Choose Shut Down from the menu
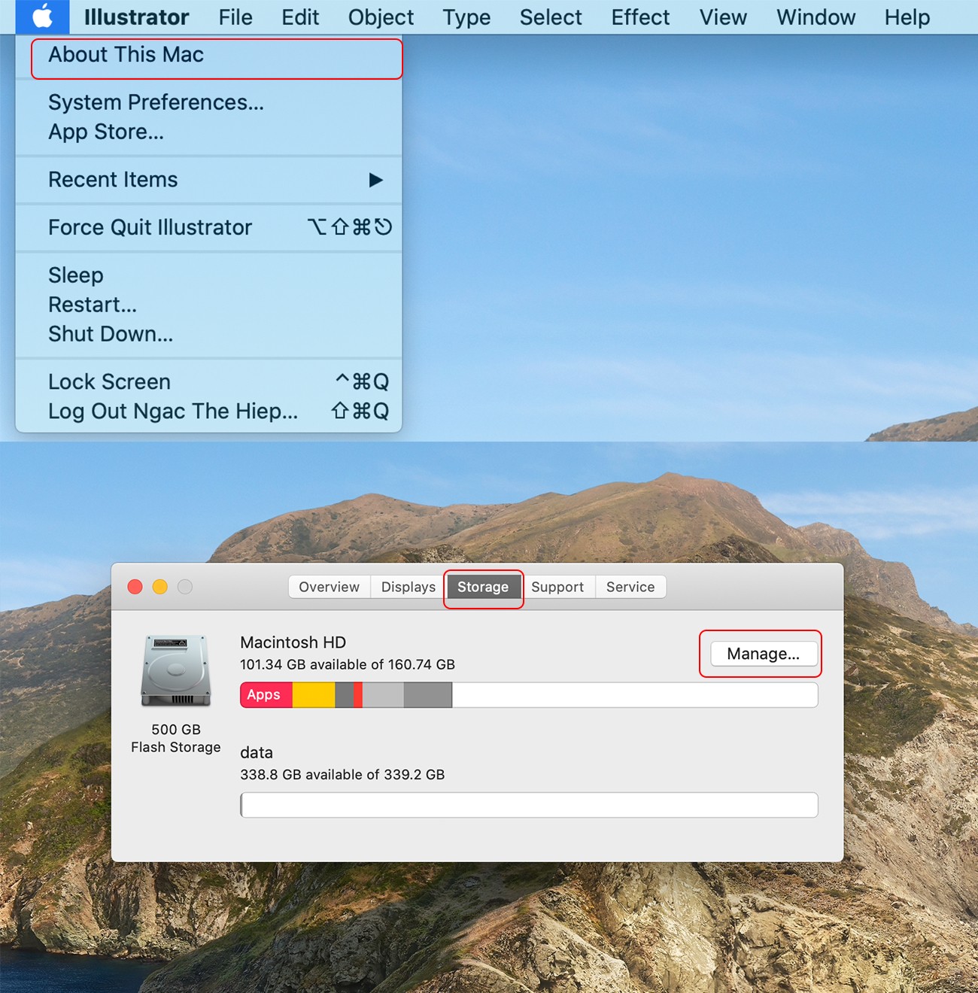Screen dimensions: 978x993 [x=208, y=334]
